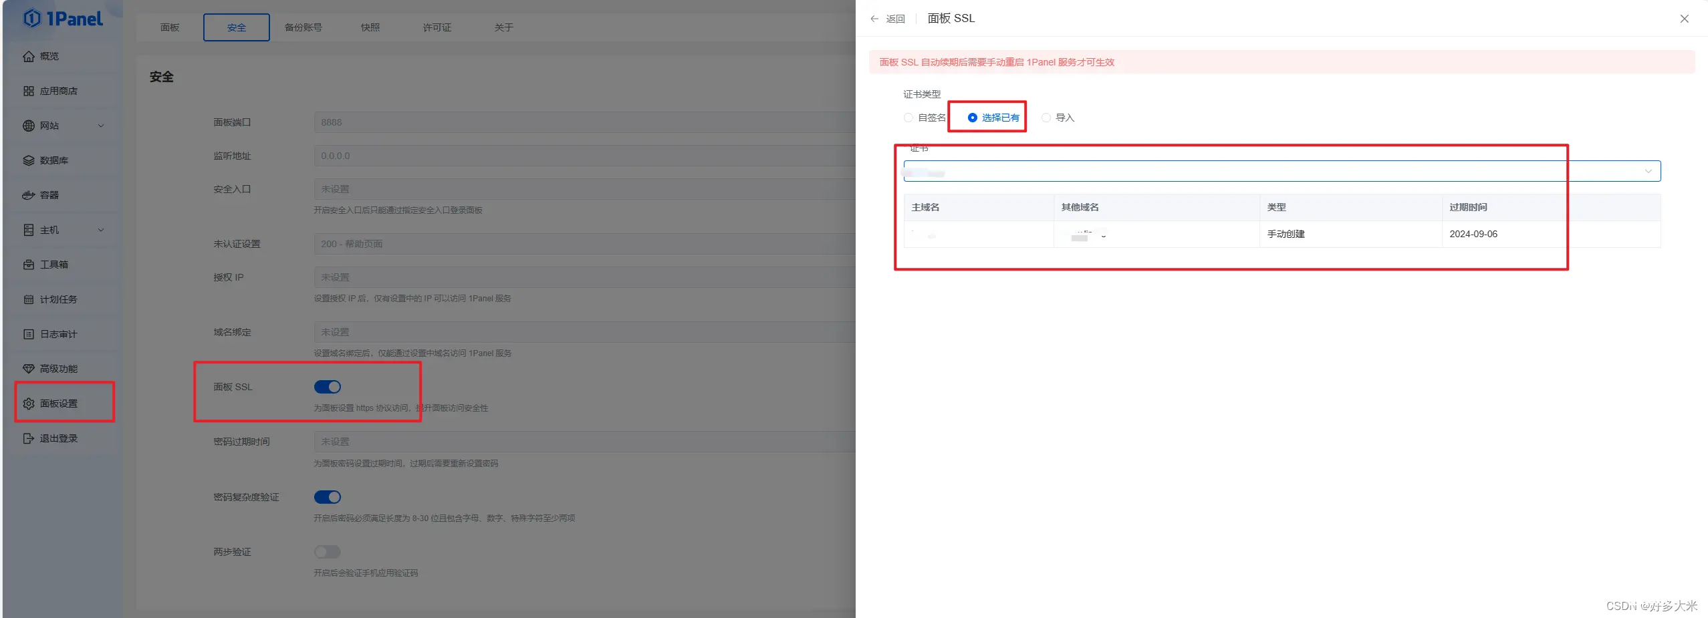The width and height of the screenshot is (1708, 618).
Task: Open the 高级功能 sidebar item
Action: point(62,369)
